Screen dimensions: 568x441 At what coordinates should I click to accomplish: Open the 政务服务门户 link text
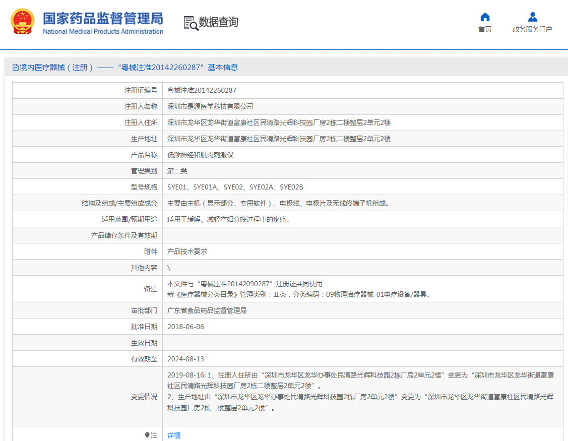click(x=532, y=29)
